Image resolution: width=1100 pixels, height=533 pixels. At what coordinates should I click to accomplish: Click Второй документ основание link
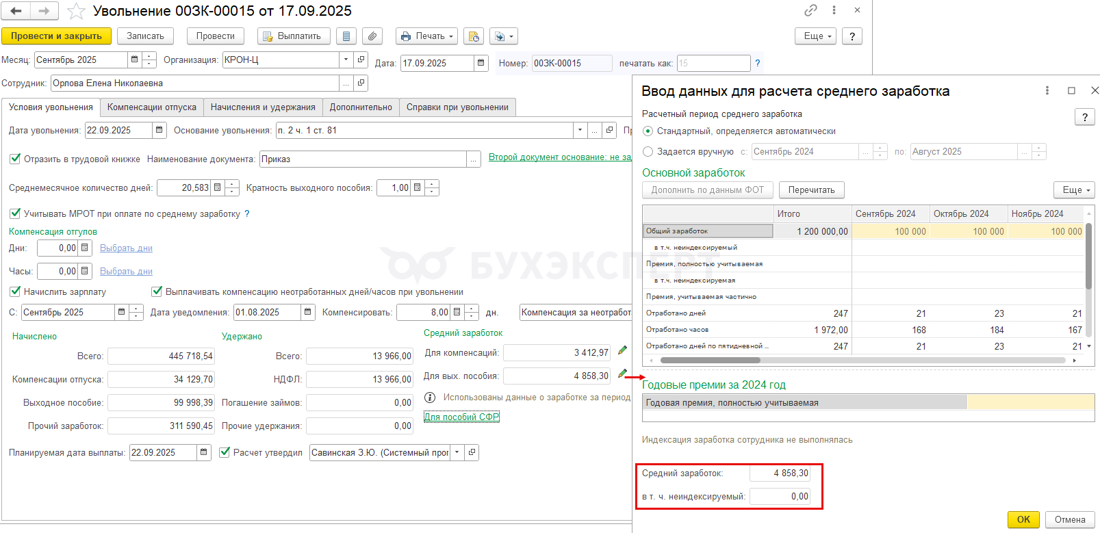[x=559, y=157]
